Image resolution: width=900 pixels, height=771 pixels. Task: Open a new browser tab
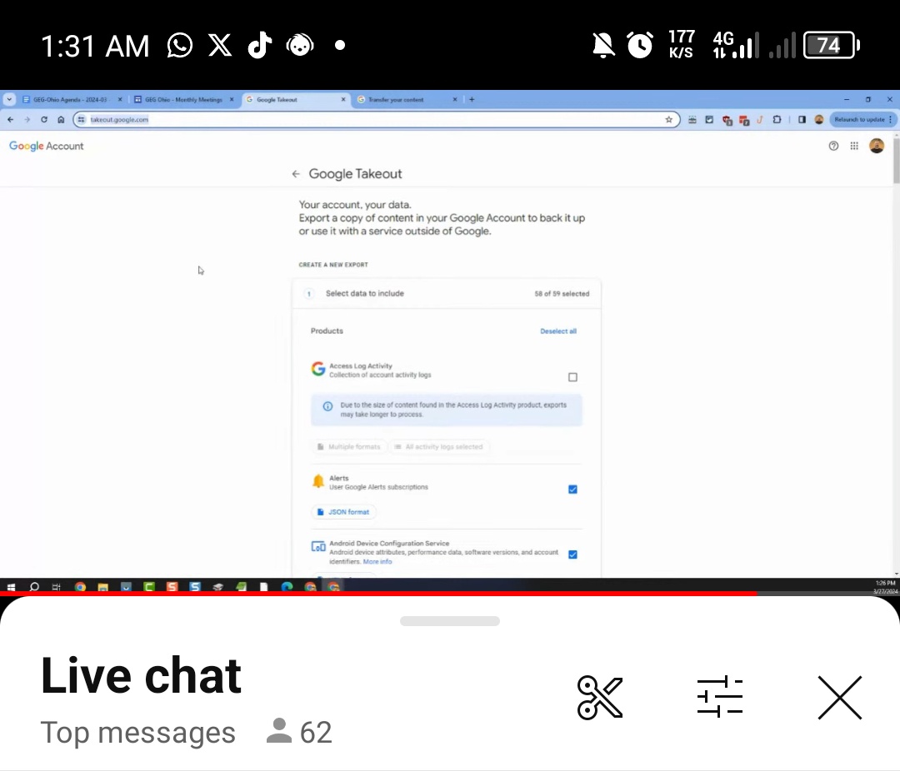click(472, 99)
